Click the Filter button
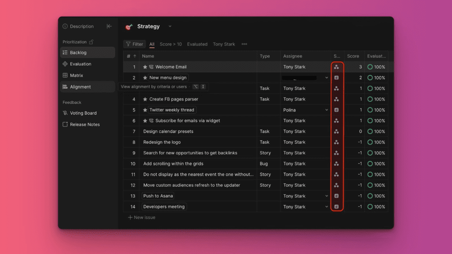Viewport: 452px width, 254px height. point(134,44)
